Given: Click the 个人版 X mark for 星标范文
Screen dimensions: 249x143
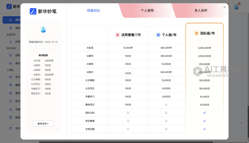Looking at the screenshot, I should tap(166, 105).
